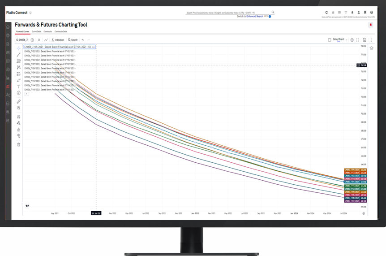This screenshot has height=256, width=386.
Task: Switch to the Curve Data tab
Action: coord(36,32)
